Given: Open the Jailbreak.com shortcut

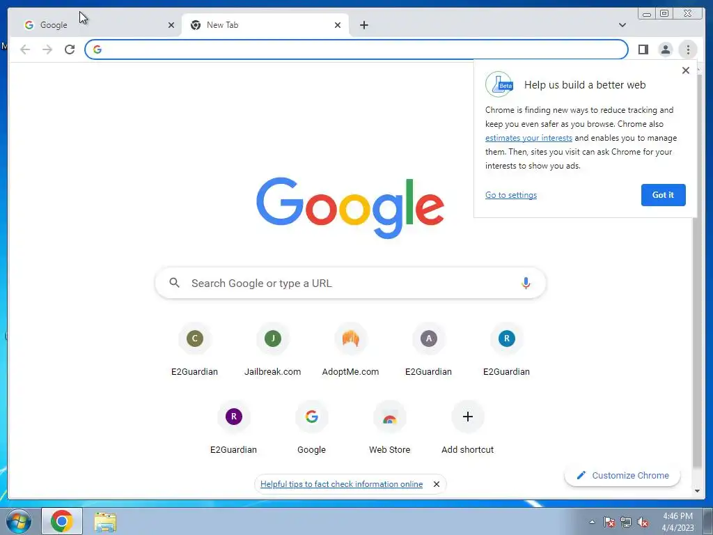Looking at the screenshot, I should pos(273,350).
